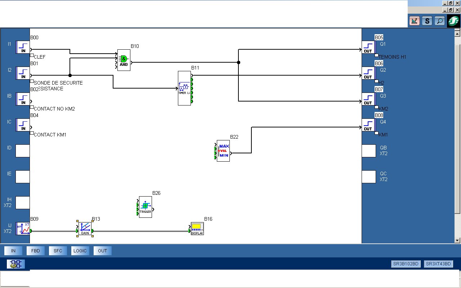Click the B16 block number label

(208, 219)
